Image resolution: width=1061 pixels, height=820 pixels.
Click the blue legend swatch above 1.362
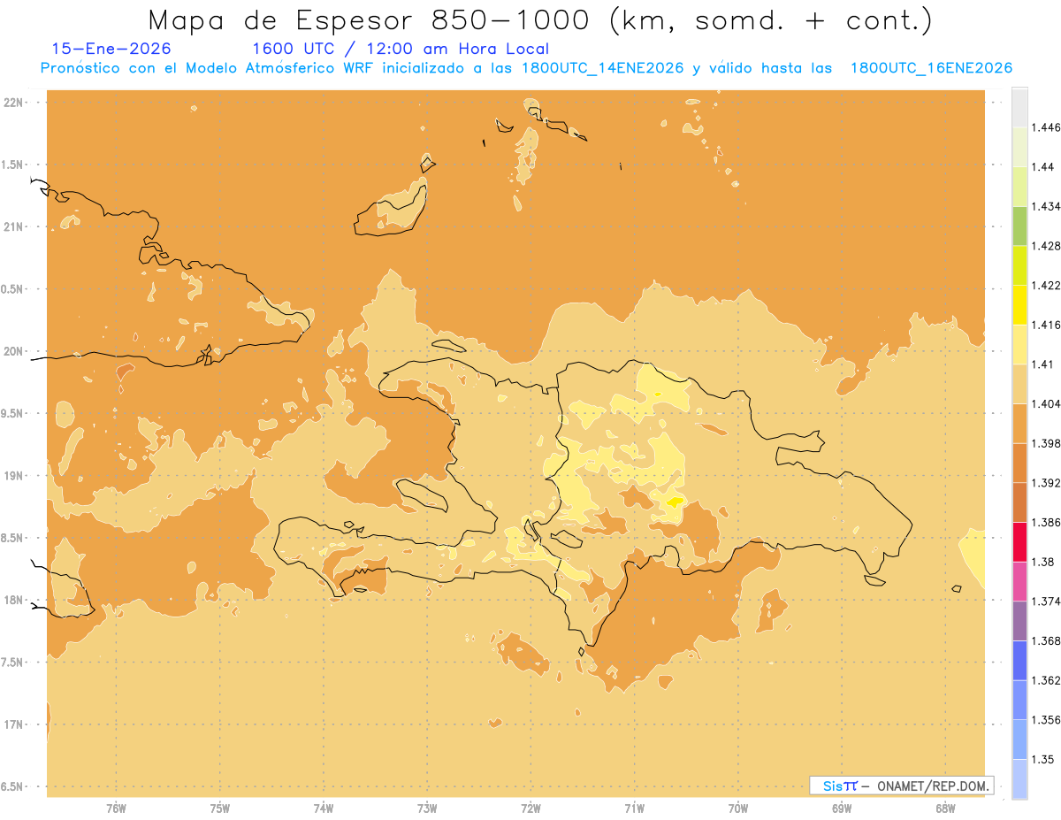point(1019,661)
